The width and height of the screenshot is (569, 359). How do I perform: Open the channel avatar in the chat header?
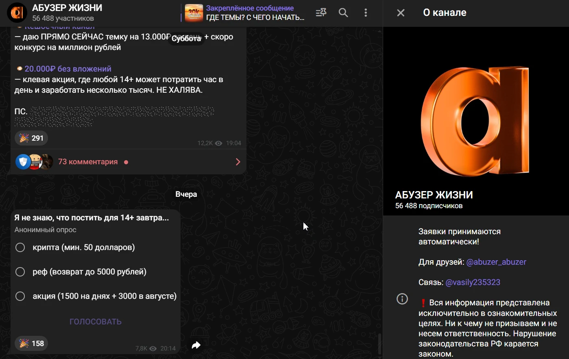pyautogui.click(x=17, y=13)
